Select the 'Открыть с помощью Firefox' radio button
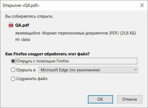This screenshot has width=148, height=108. tap(13, 61)
